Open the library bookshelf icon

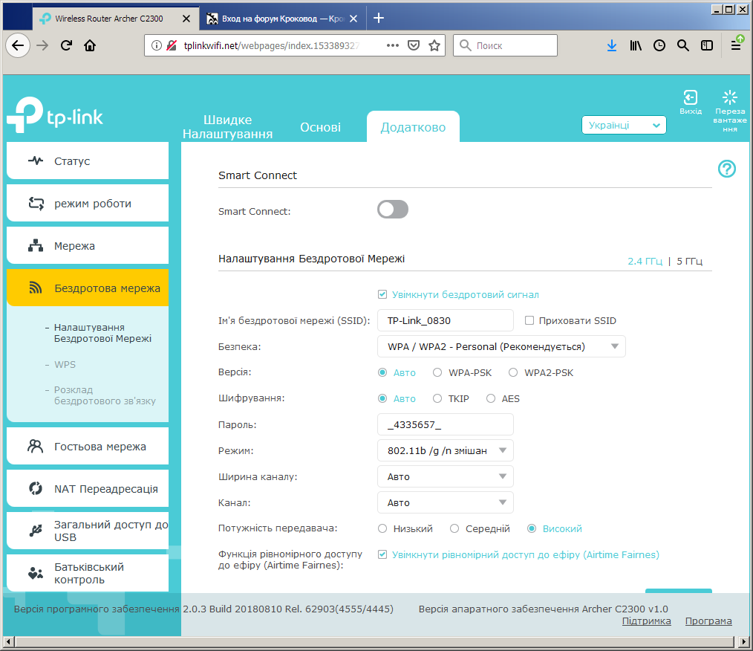tap(636, 45)
